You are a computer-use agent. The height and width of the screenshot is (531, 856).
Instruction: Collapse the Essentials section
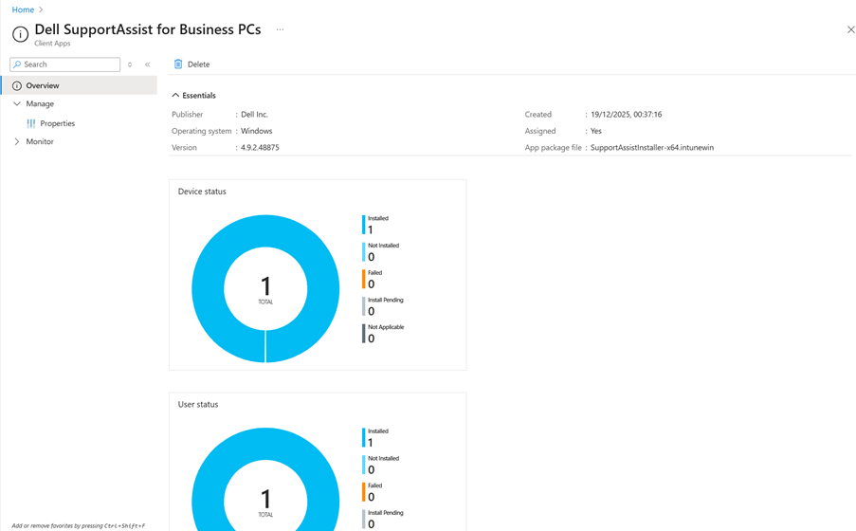(x=175, y=96)
